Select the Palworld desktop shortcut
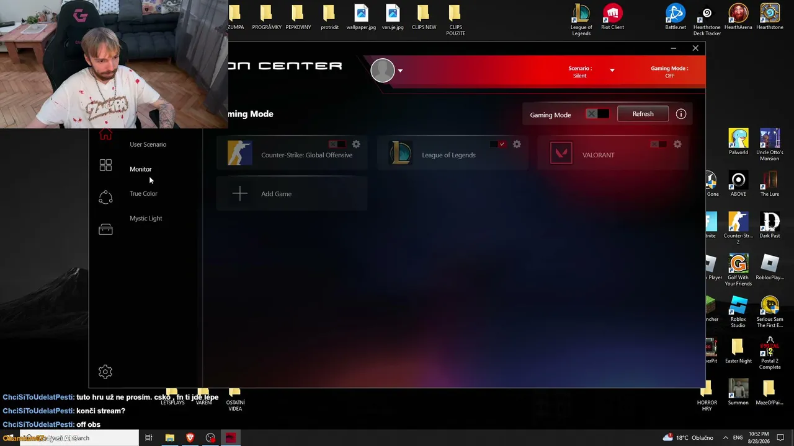The width and height of the screenshot is (794, 446). [x=738, y=142]
